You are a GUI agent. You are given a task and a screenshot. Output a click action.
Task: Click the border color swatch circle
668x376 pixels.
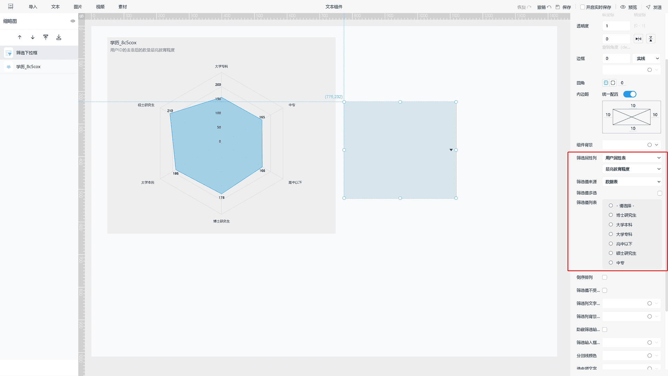(650, 70)
